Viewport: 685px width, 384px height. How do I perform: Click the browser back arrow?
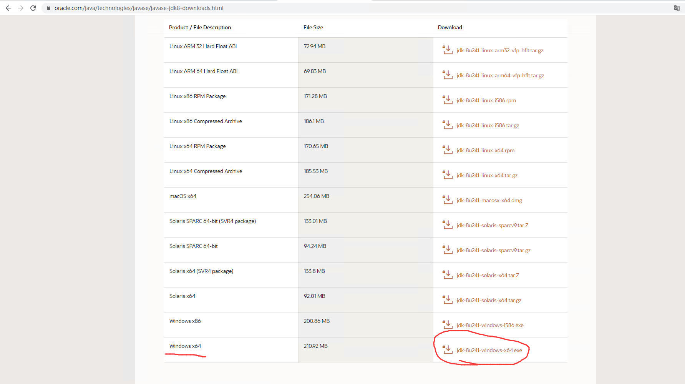[8, 8]
